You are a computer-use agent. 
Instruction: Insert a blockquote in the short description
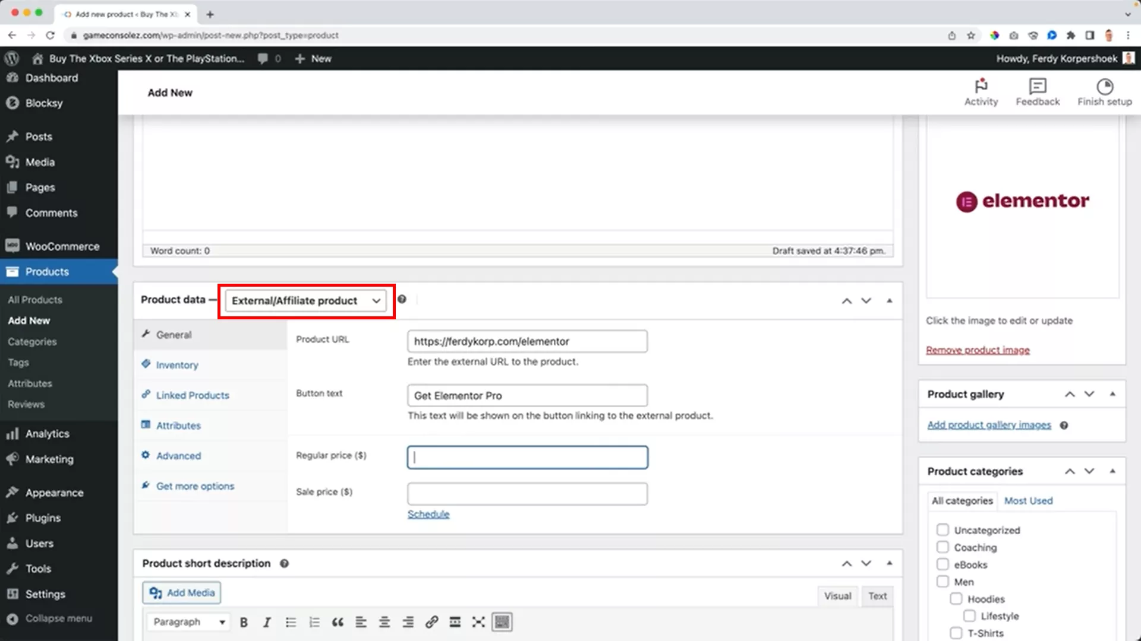click(338, 622)
